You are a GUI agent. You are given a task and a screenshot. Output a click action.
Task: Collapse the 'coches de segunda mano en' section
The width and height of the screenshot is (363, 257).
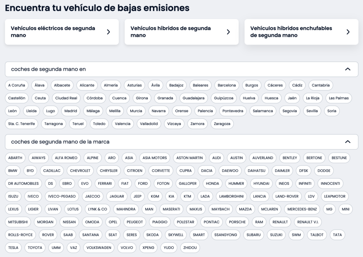click(347, 69)
